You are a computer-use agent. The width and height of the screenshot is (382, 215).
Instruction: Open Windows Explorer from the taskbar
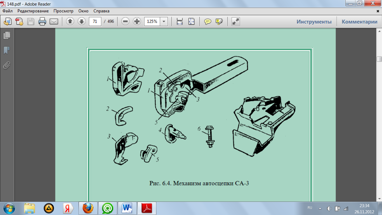30,208
